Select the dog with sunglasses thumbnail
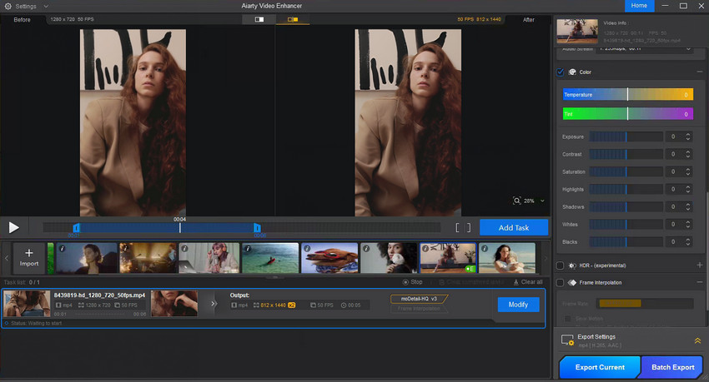 329,258
